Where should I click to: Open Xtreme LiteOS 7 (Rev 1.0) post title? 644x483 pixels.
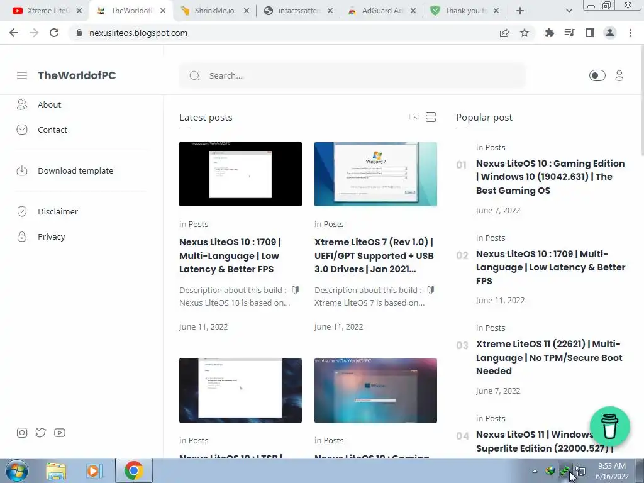374,255
